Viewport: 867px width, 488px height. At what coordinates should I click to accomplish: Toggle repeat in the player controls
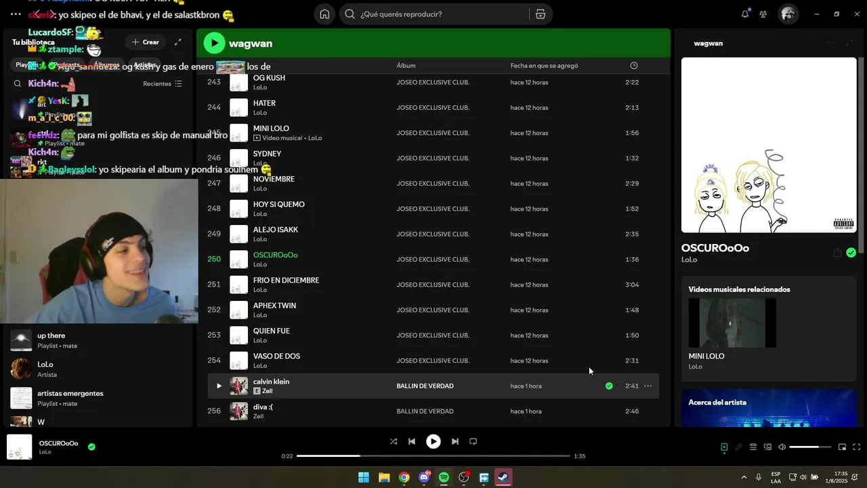click(473, 441)
